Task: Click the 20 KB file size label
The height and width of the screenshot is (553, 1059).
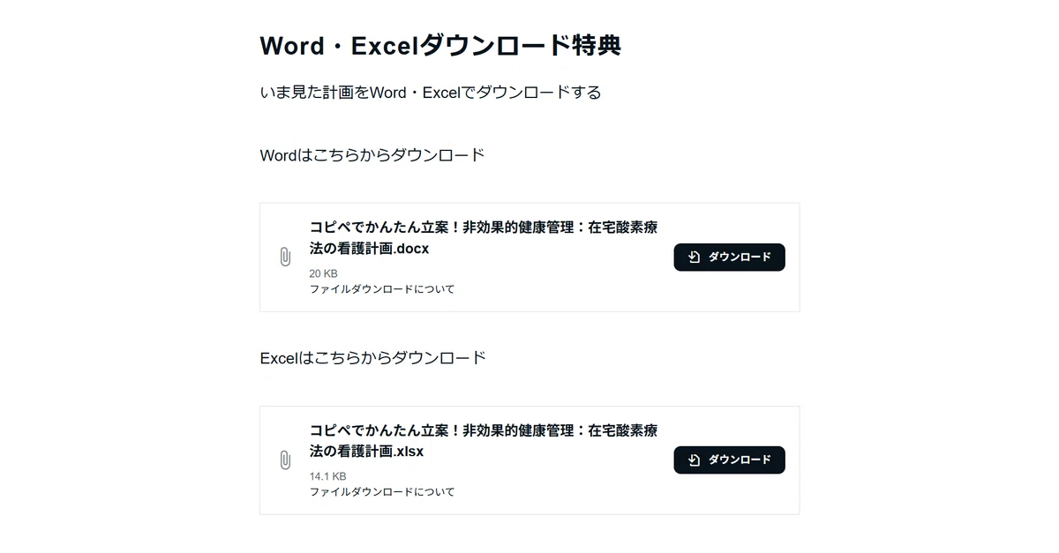Action: click(323, 273)
